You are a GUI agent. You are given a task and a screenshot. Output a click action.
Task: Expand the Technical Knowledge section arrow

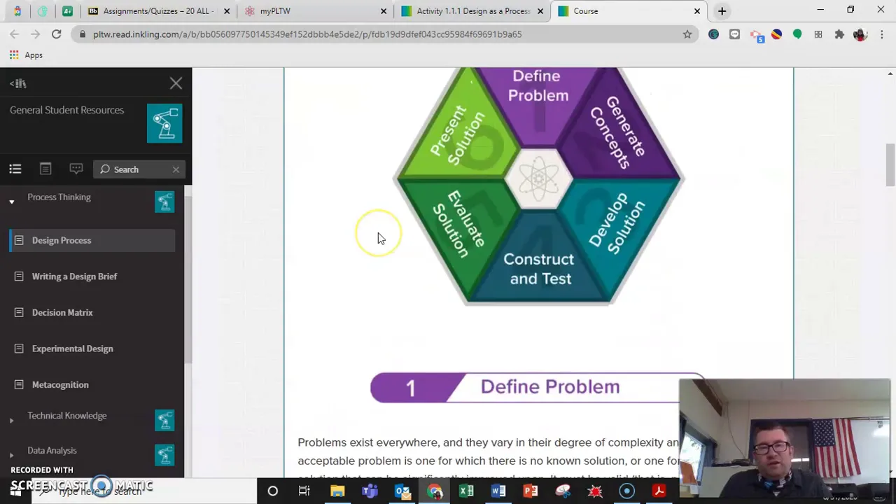click(x=11, y=421)
